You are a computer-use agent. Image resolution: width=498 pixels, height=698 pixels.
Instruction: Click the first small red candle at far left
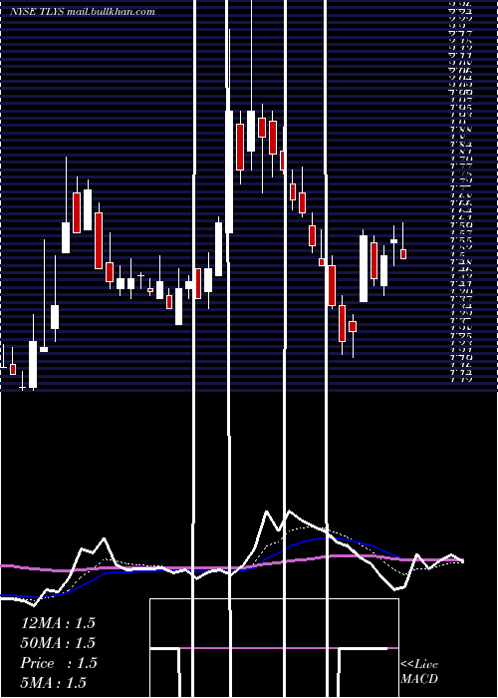pos(13,369)
